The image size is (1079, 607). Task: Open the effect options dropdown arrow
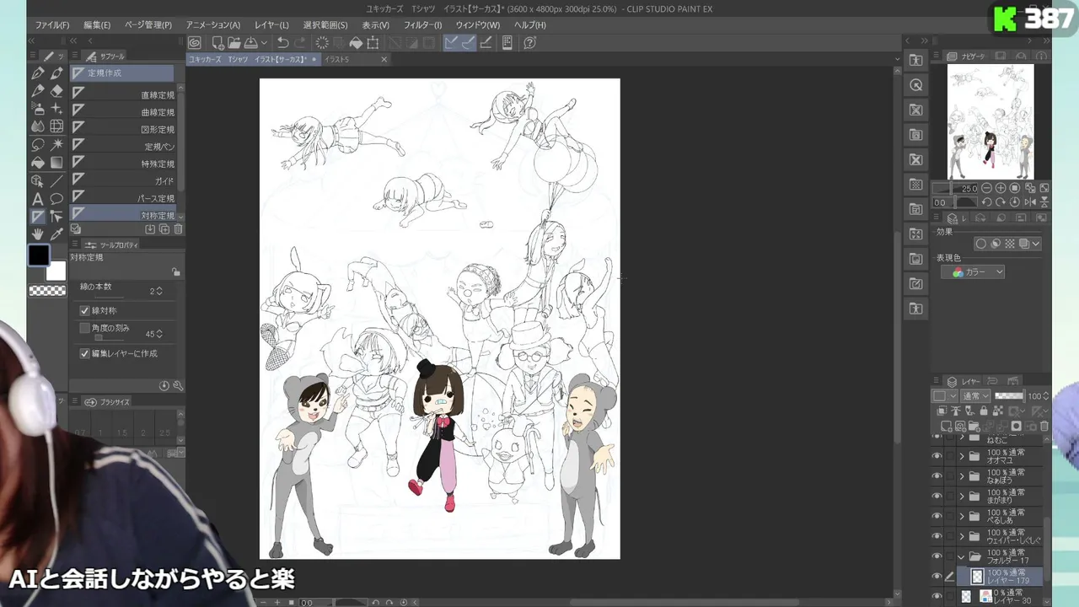coord(1036,244)
